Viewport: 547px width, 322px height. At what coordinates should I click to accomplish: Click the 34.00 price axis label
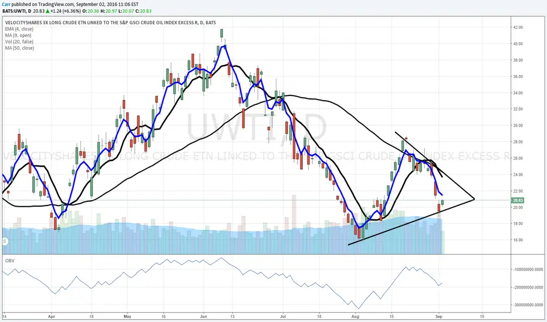click(518, 93)
